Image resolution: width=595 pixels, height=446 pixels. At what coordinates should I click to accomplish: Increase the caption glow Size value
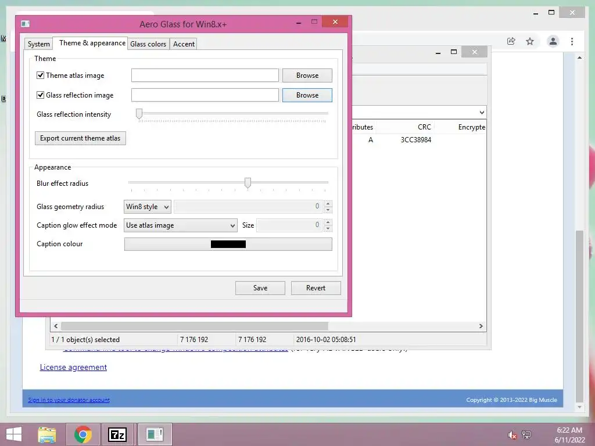tap(328, 222)
